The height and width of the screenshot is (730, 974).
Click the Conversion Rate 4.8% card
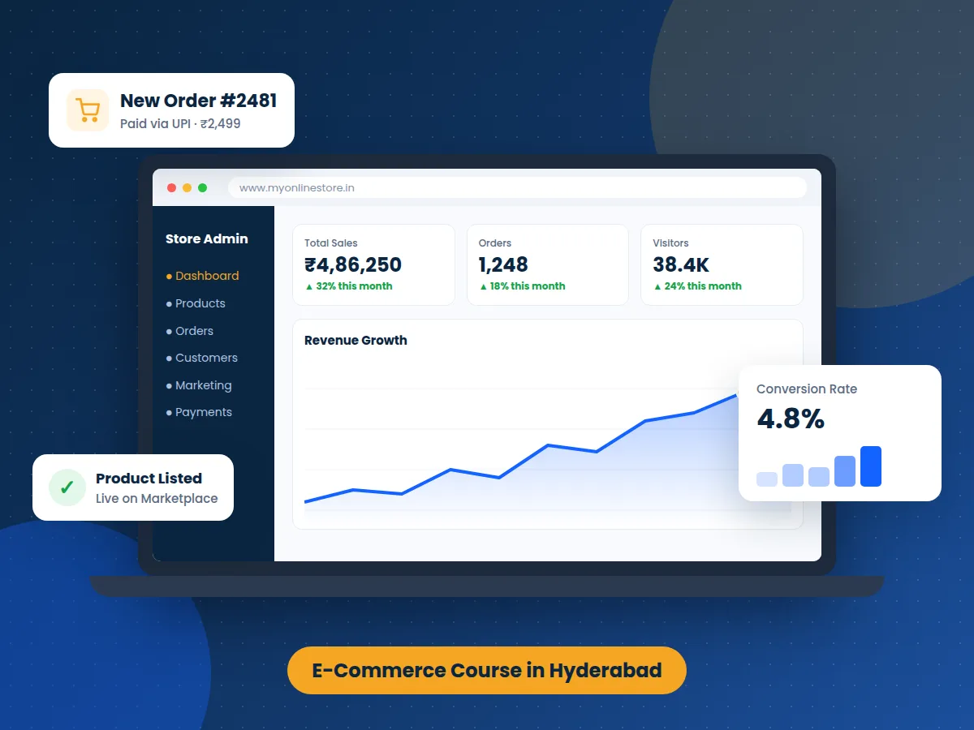pyautogui.click(x=840, y=433)
